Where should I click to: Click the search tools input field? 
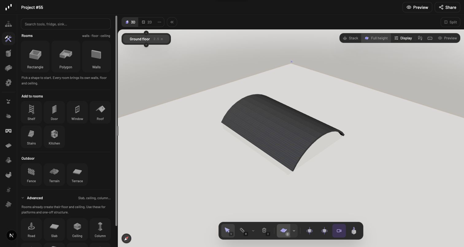[x=66, y=24]
